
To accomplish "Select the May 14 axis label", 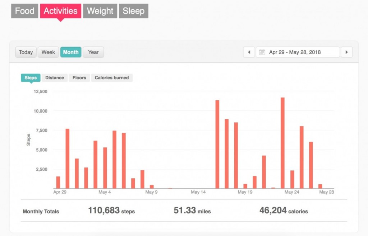I will coord(199,192).
